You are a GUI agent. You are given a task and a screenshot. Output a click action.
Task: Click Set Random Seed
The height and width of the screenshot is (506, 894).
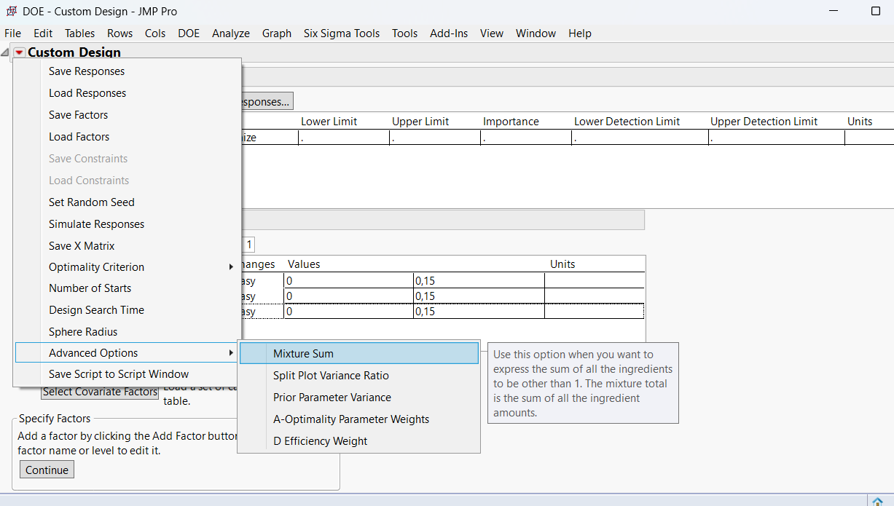[91, 202]
